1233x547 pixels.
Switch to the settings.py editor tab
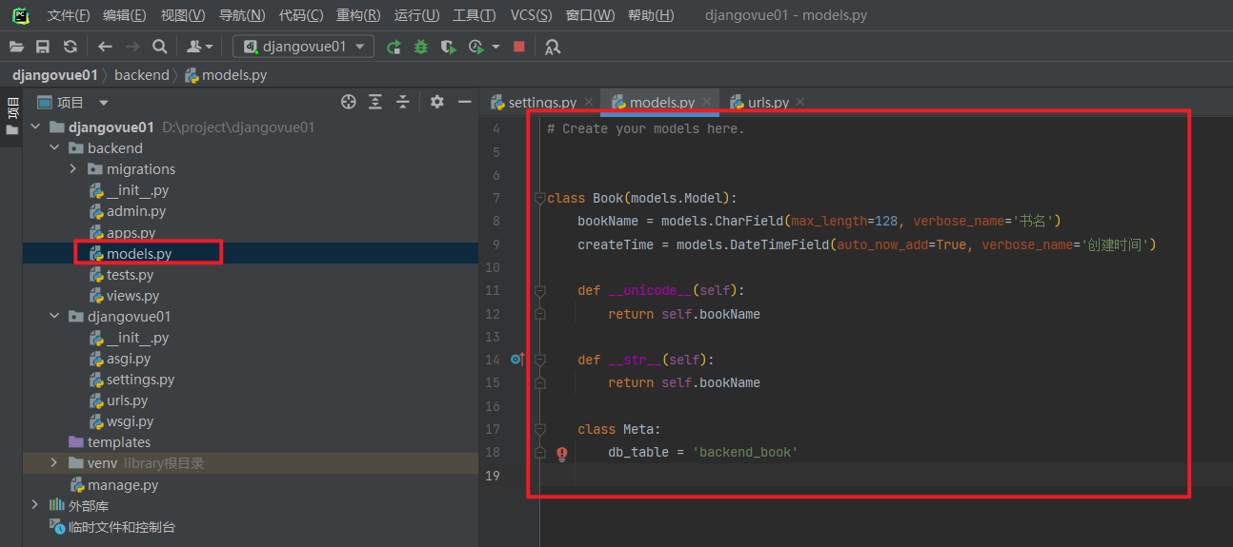point(542,102)
